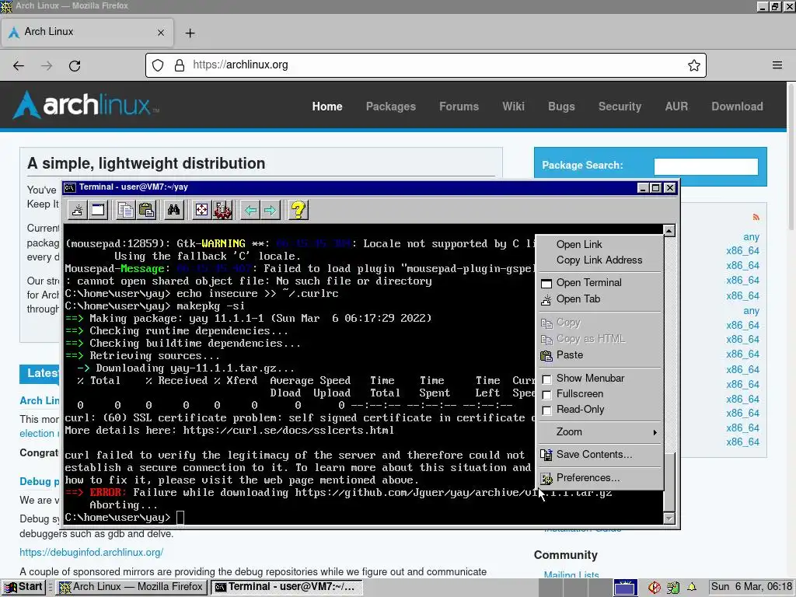Toggle fullscreen via the four-arrows toolbar icon

201,210
